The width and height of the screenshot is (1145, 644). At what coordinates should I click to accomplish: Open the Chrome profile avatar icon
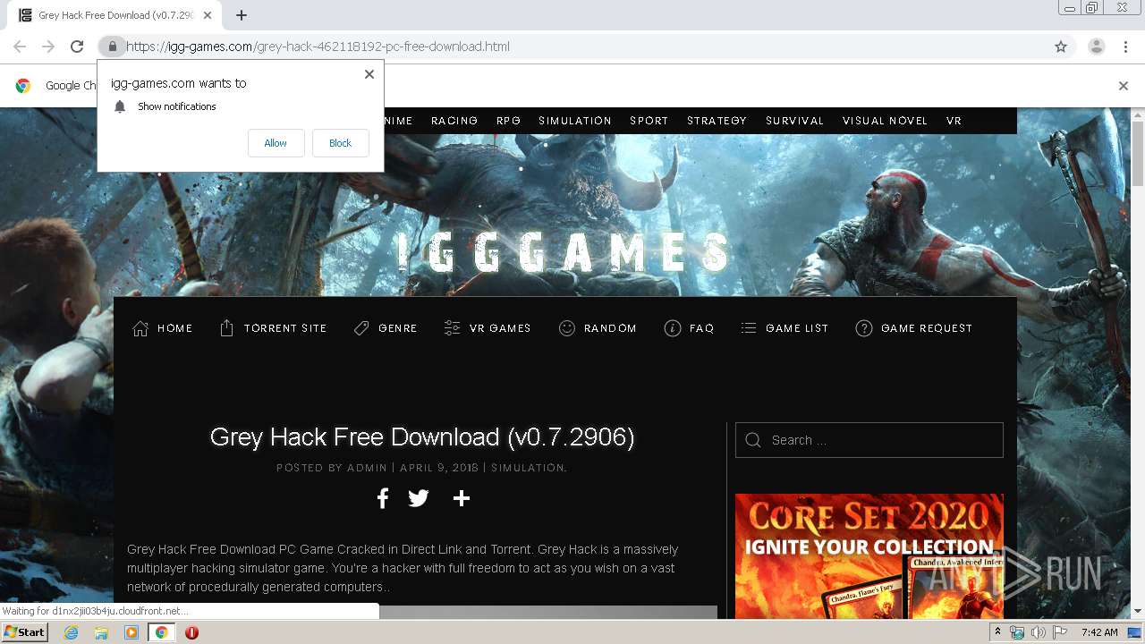tap(1096, 47)
